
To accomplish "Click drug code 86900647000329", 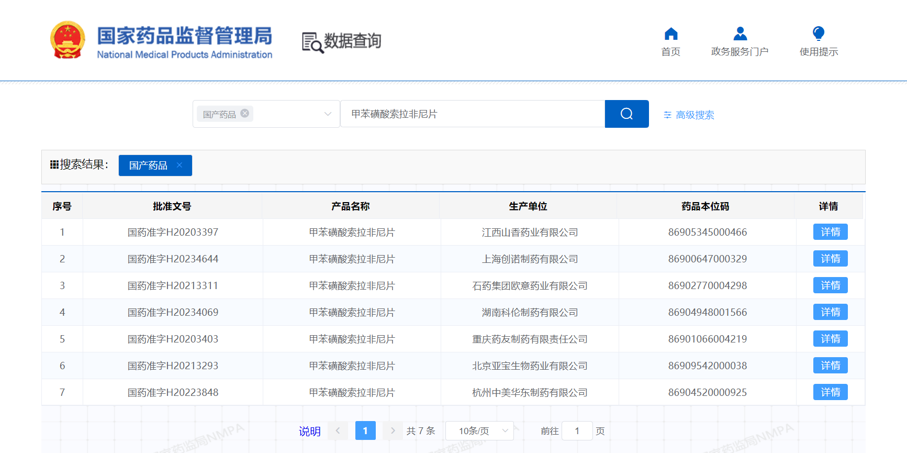I will pyautogui.click(x=708, y=259).
